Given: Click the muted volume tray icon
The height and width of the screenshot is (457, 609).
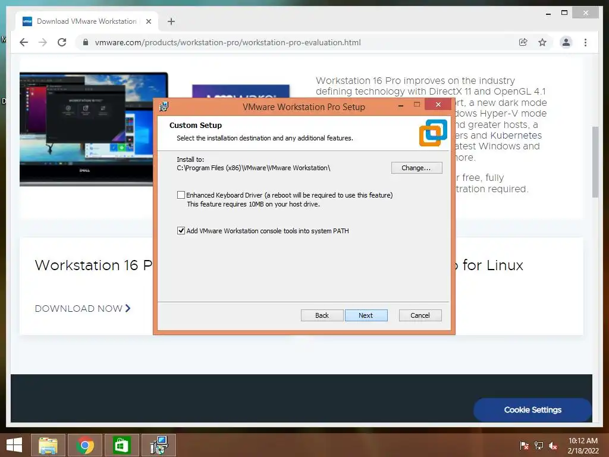Looking at the screenshot, I should [x=553, y=446].
